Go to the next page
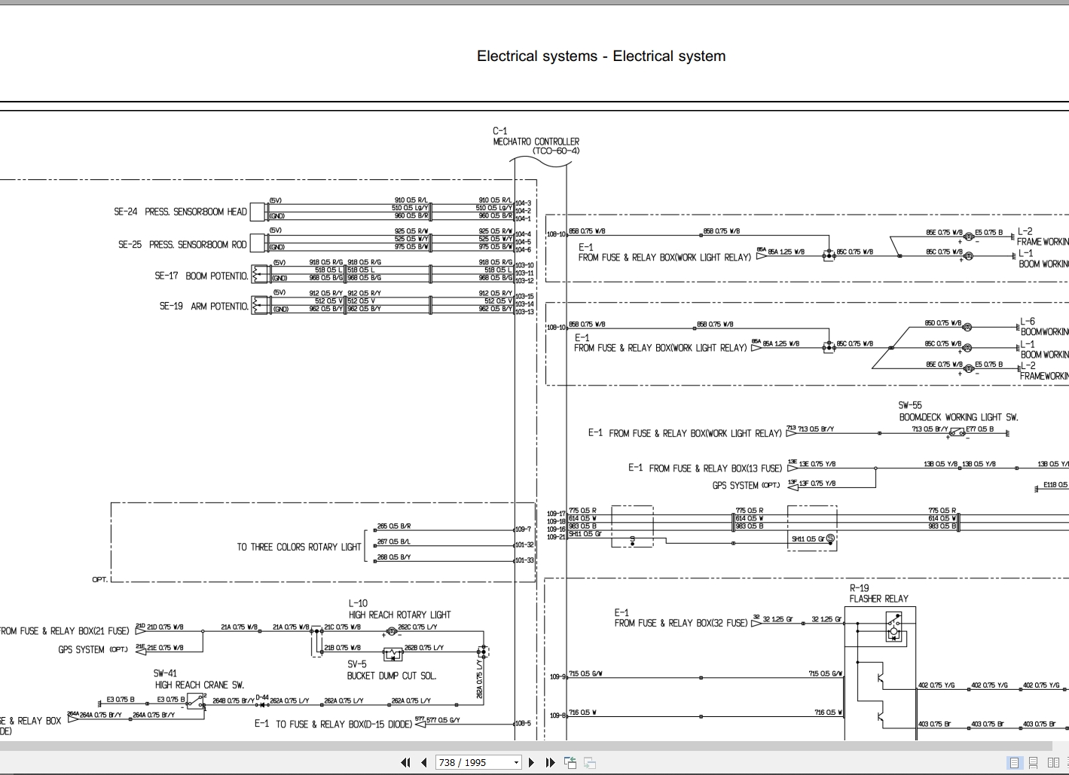 tap(531, 762)
